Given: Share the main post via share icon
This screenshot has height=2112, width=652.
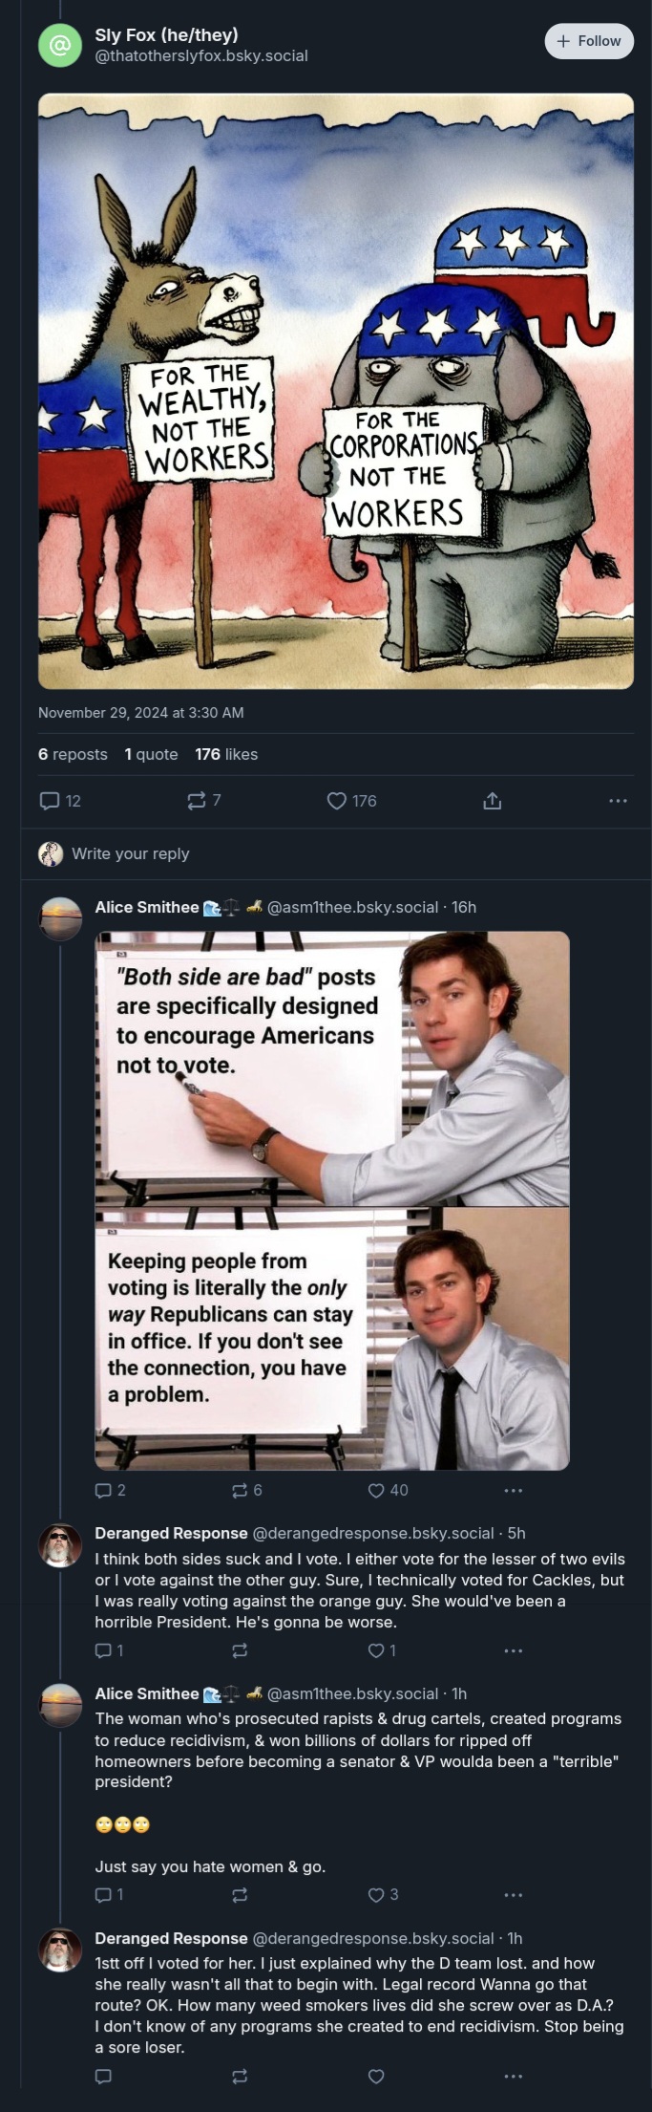Looking at the screenshot, I should click(493, 801).
